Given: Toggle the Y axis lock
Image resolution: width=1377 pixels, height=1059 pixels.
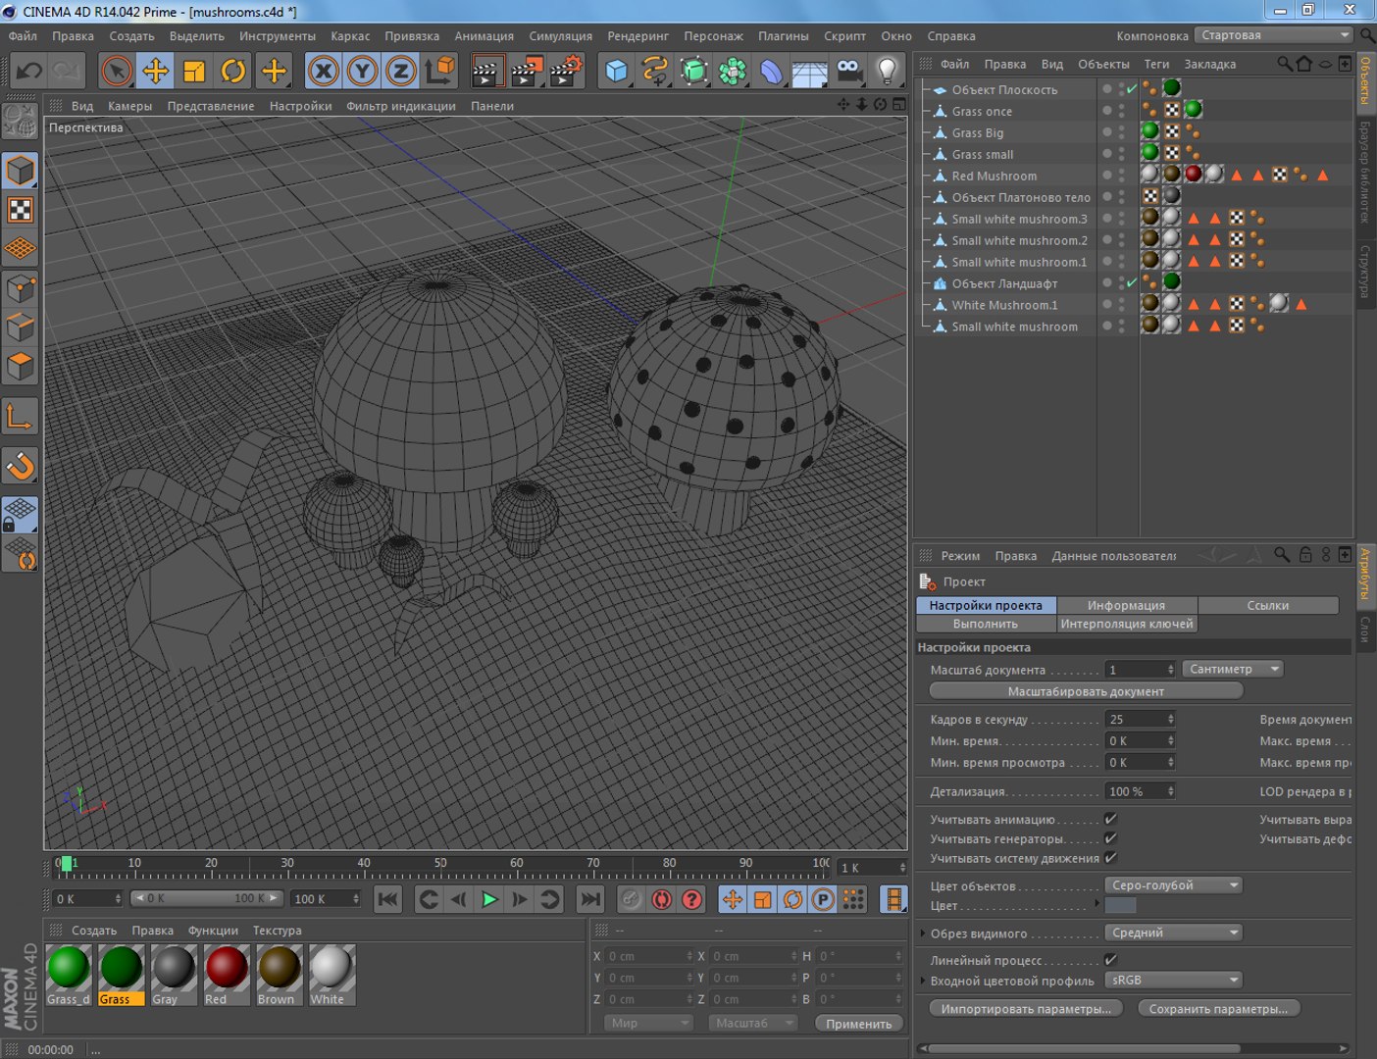Looking at the screenshot, I should pyautogui.click(x=363, y=71).
